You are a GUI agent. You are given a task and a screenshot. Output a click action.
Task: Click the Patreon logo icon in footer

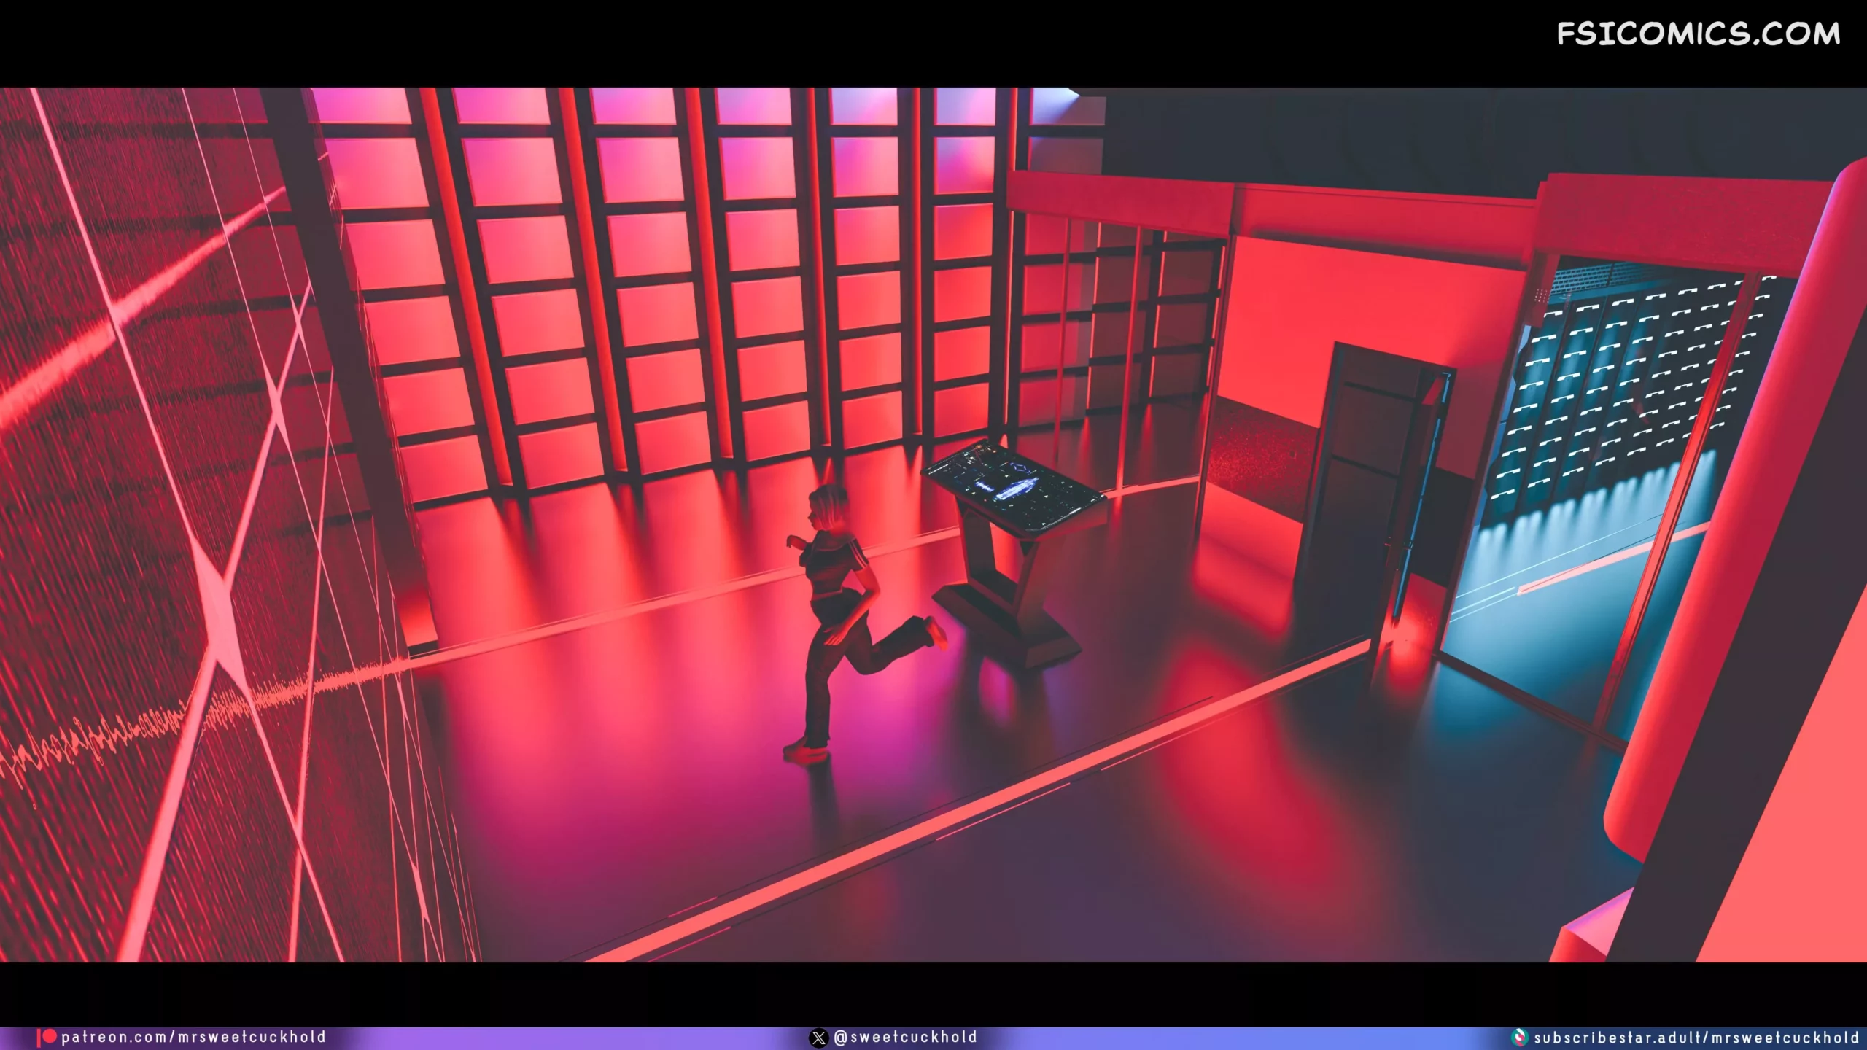[47, 1037]
